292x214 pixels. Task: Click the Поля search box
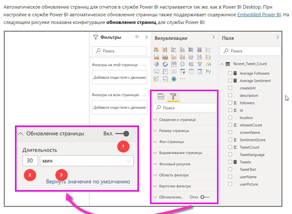(250, 51)
